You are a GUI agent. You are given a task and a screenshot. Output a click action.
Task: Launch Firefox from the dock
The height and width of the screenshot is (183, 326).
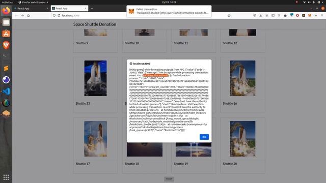pyautogui.click(x=6, y=10)
